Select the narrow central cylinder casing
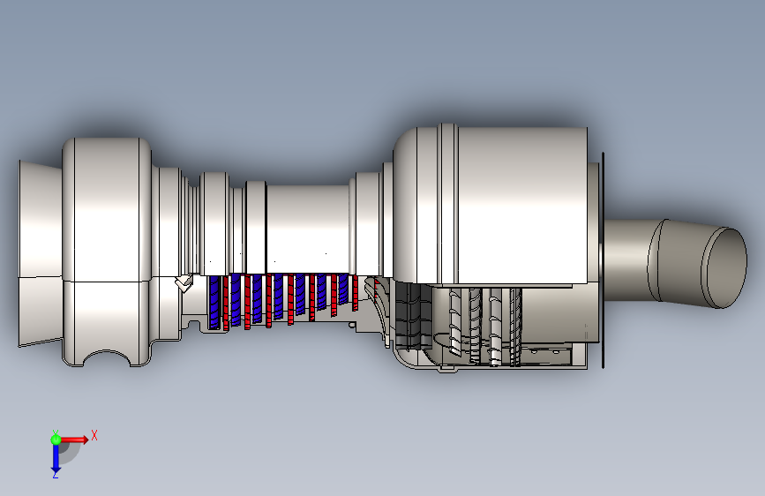The image size is (765, 496). pyautogui.click(x=308, y=229)
